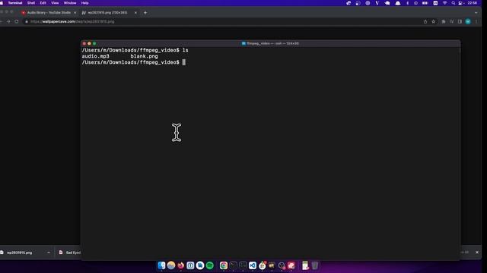487x273 pixels.
Task: Open 1Password from the Dock
Action: [190, 265]
